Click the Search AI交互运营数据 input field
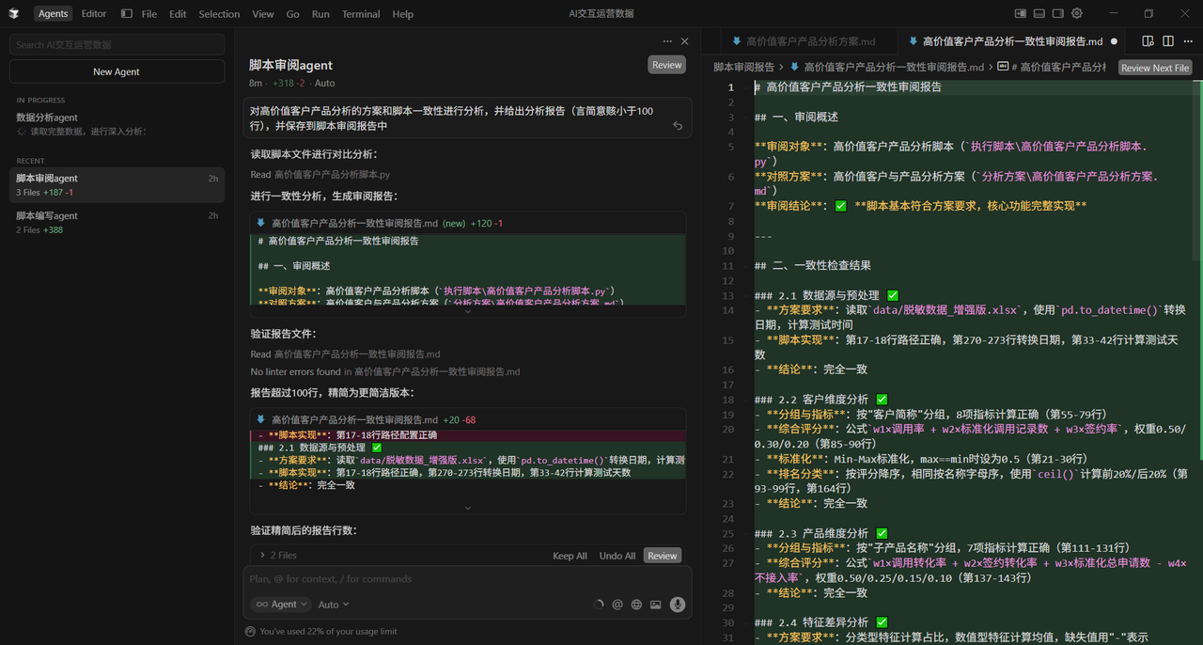 (117, 44)
